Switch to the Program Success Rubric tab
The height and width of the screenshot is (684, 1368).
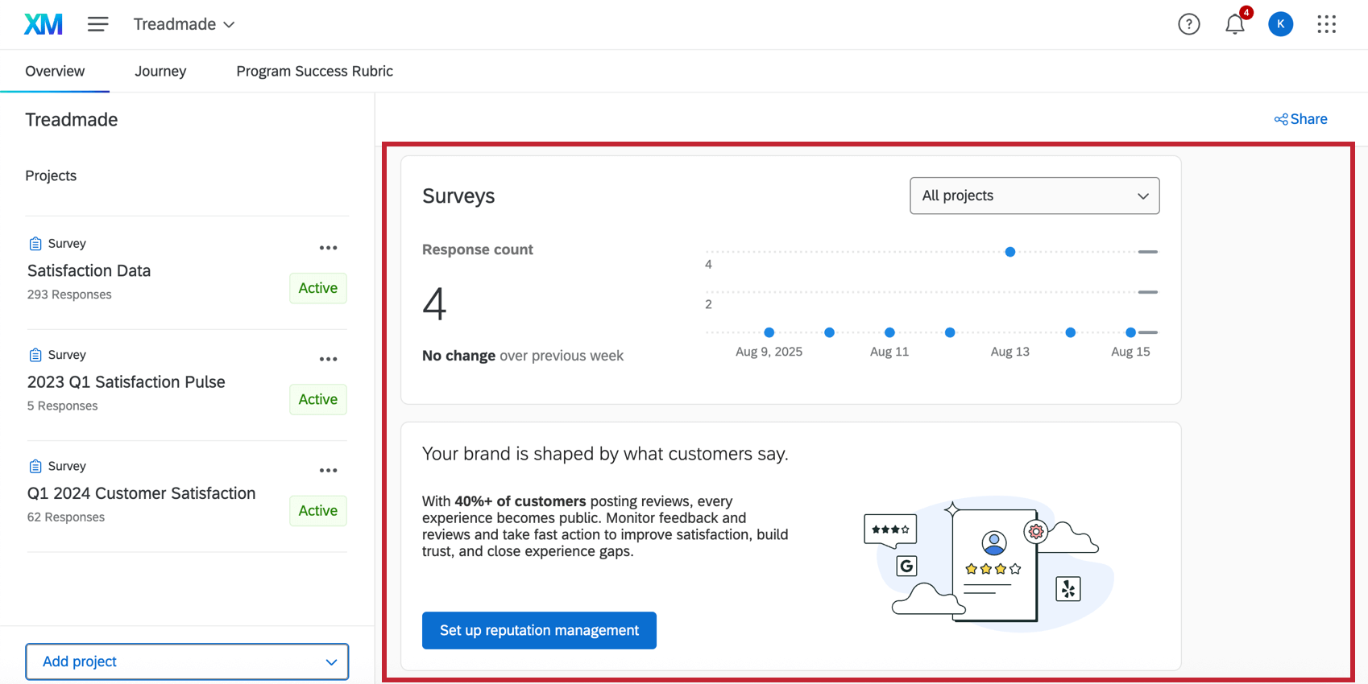314,71
